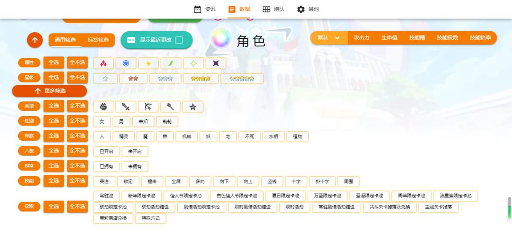Click the orange document icon beside 数据
The image size is (512, 234).
click(232, 9)
